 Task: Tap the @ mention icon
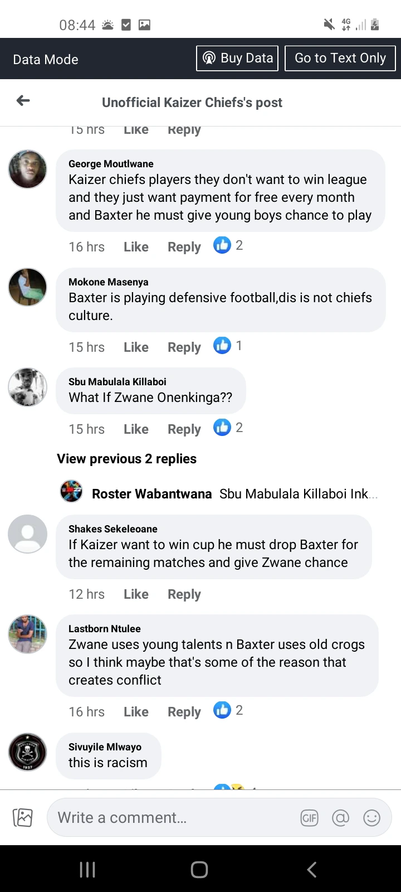tap(341, 817)
